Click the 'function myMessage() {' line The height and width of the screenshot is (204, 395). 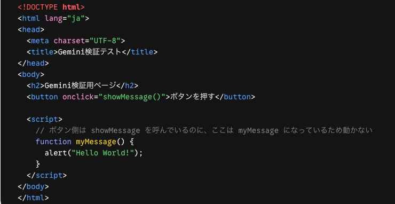point(85,142)
